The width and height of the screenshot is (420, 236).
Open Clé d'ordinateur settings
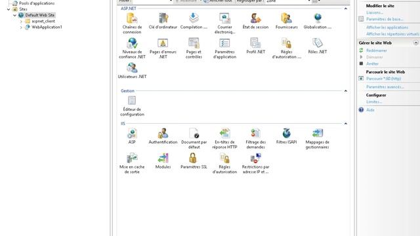163,21
